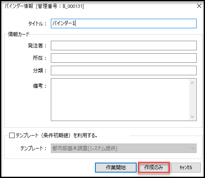Click the 備考 vertical scrollbar track
The width and height of the screenshot is (205, 178).
[192, 100]
